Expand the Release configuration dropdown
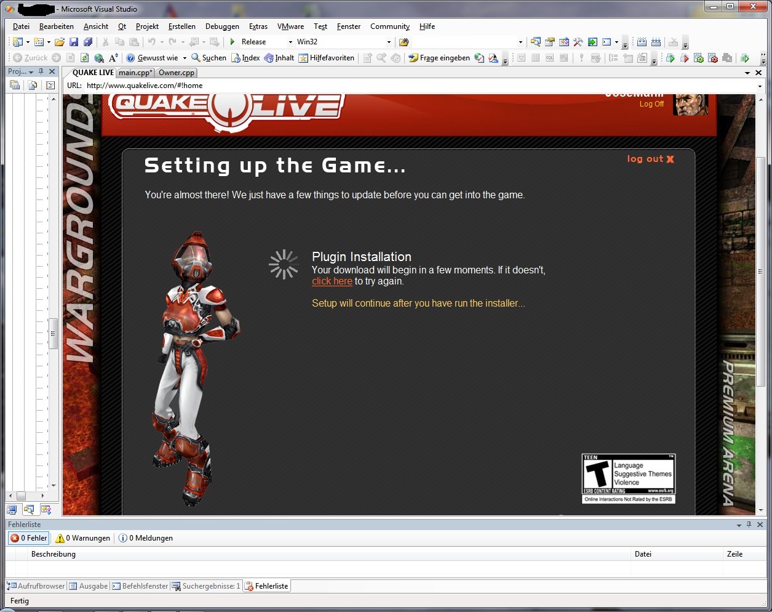The width and height of the screenshot is (772, 612). (290, 42)
